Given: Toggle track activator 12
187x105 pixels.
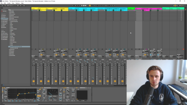Looking at the screenshot, I should pos(115,81).
